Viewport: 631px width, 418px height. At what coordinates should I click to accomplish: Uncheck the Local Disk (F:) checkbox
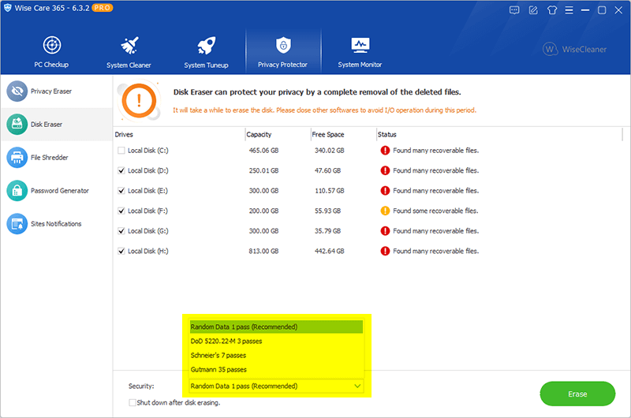[x=121, y=211]
